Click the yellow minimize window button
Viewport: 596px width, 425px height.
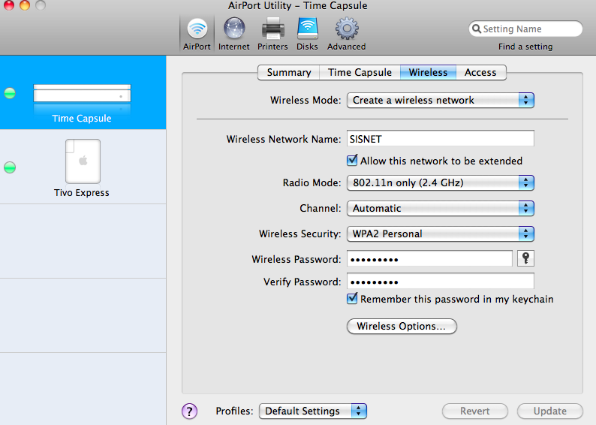25,5
